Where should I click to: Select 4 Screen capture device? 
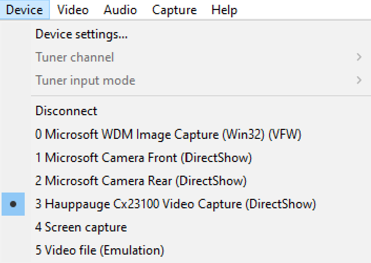(186, 227)
